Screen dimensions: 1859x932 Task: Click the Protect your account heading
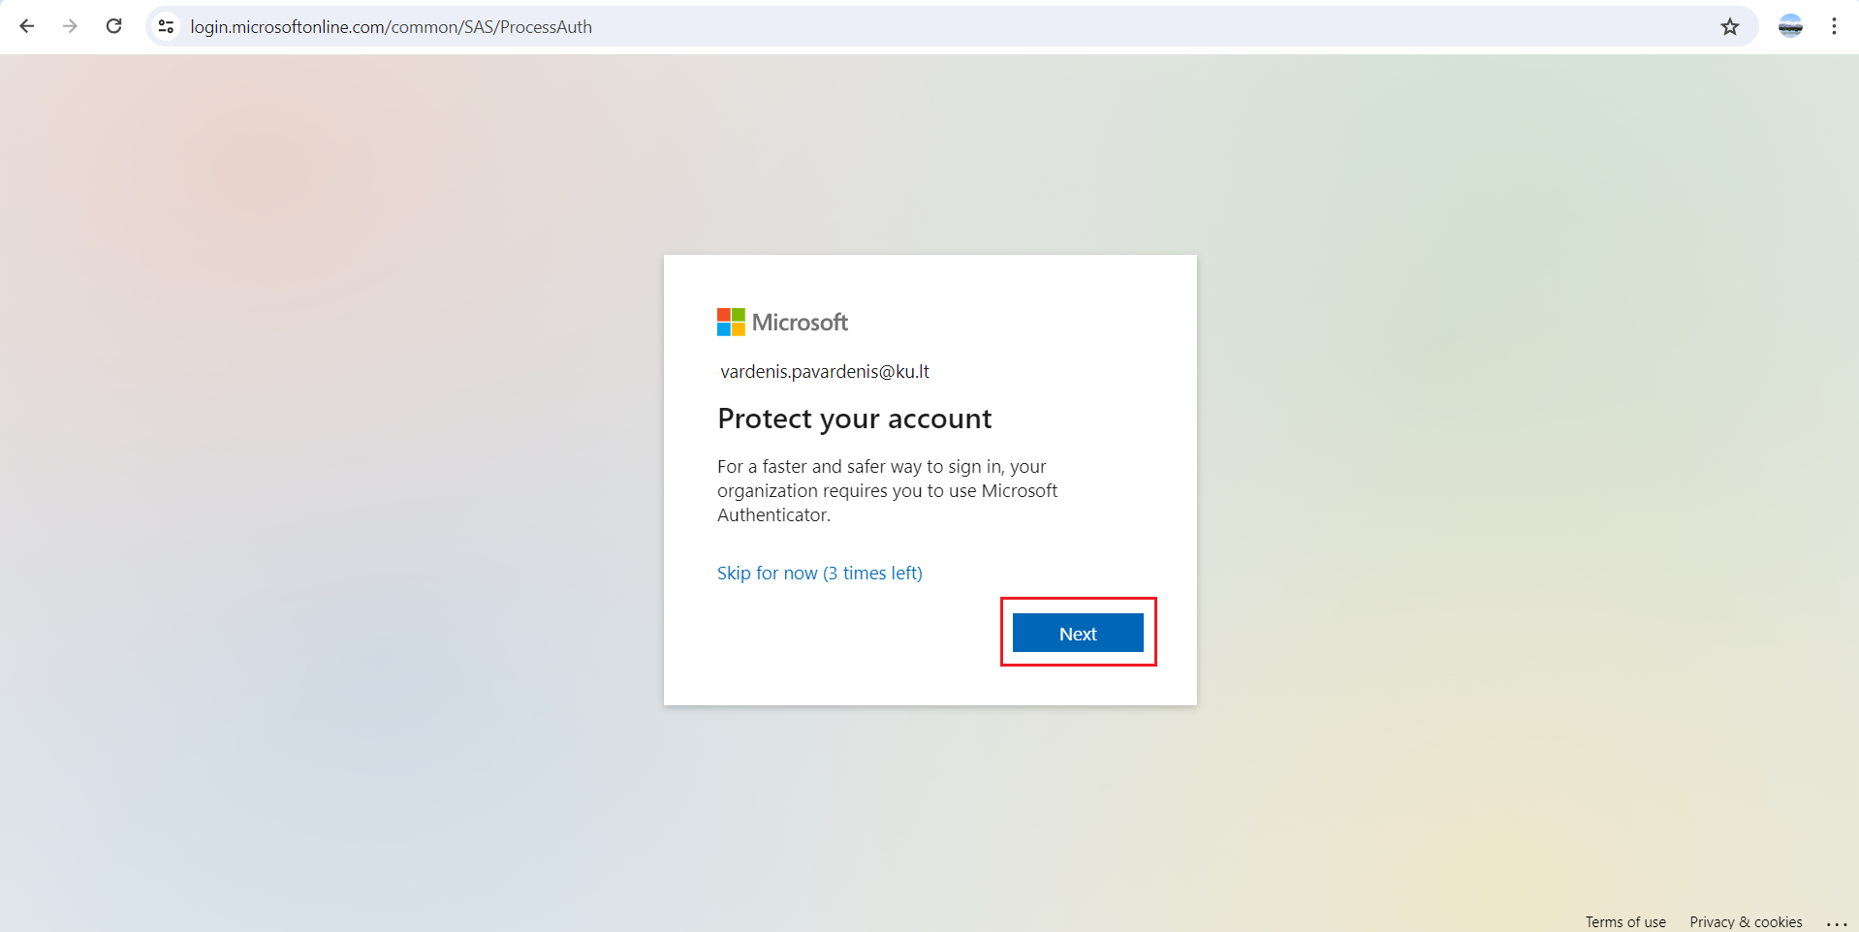pos(855,419)
